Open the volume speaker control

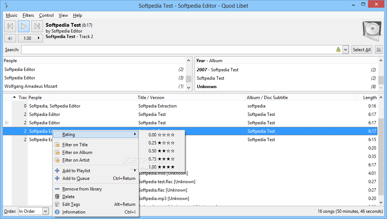click(10, 38)
